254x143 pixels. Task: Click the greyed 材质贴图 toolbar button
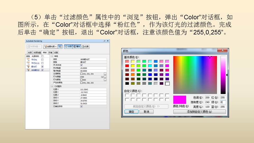coord(34,47)
